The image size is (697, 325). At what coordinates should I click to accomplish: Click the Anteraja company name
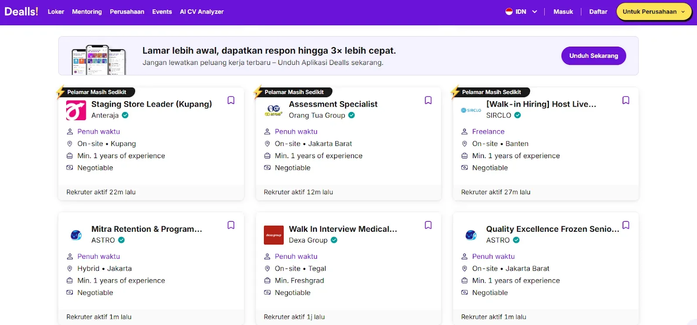coord(105,115)
